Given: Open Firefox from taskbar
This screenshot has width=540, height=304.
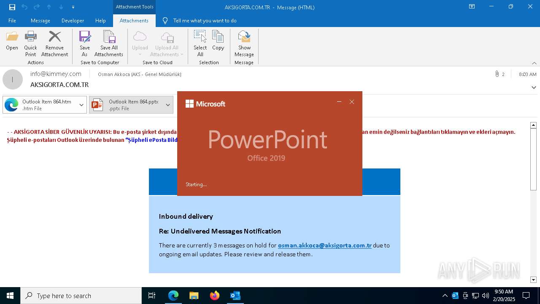Looking at the screenshot, I should pyautogui.click(x=215, y=296).
